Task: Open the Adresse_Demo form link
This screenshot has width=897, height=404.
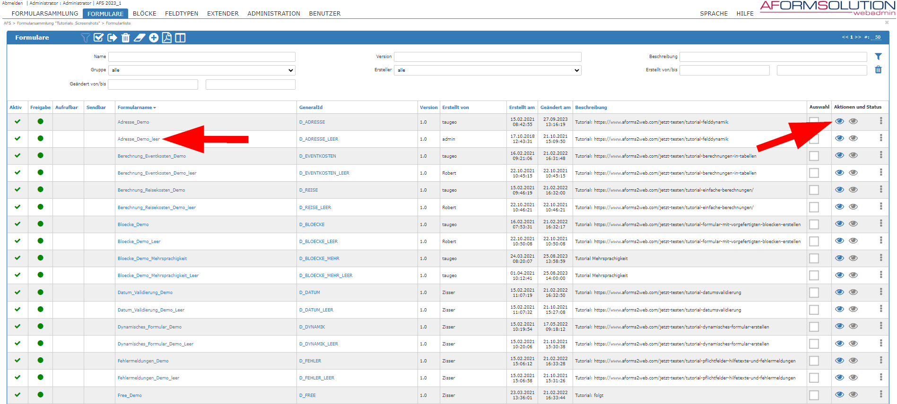Action: (133, 122)
